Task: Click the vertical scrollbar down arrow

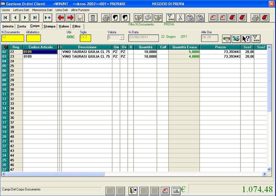Action: tap(269, 169)
